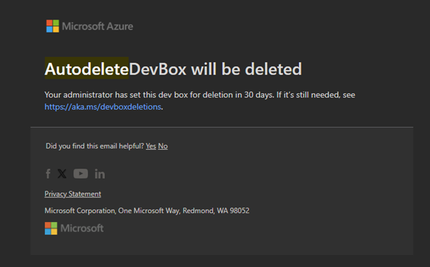Answer No to email helpful question

coord(163,146)
